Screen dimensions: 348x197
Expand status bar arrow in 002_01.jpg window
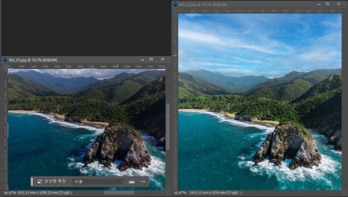(71, 193)
